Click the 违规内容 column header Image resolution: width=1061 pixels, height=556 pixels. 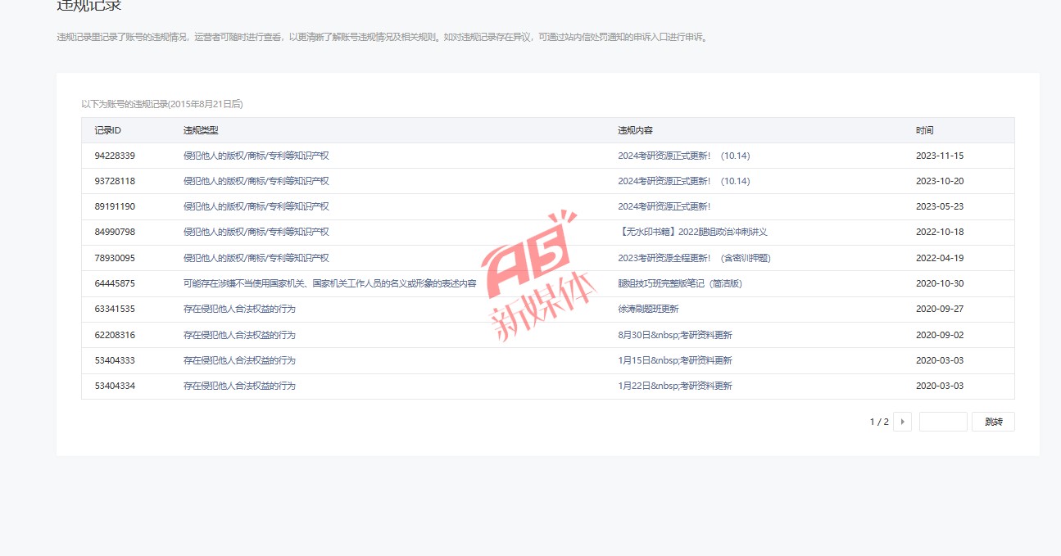(635, 130)
